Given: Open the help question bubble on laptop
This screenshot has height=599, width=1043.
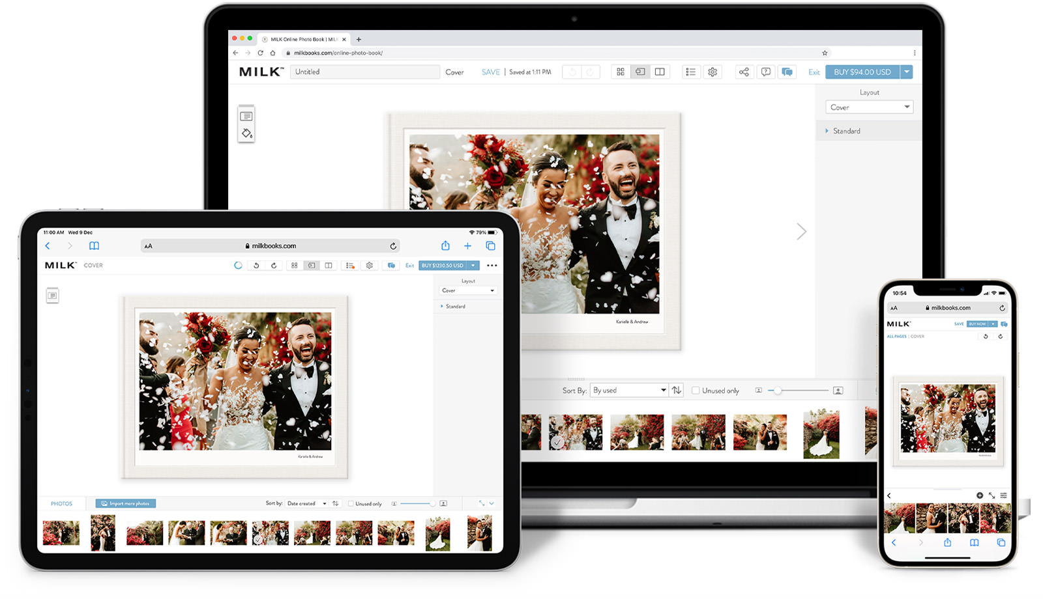Looking at the screenshot, I should [766, 72].
